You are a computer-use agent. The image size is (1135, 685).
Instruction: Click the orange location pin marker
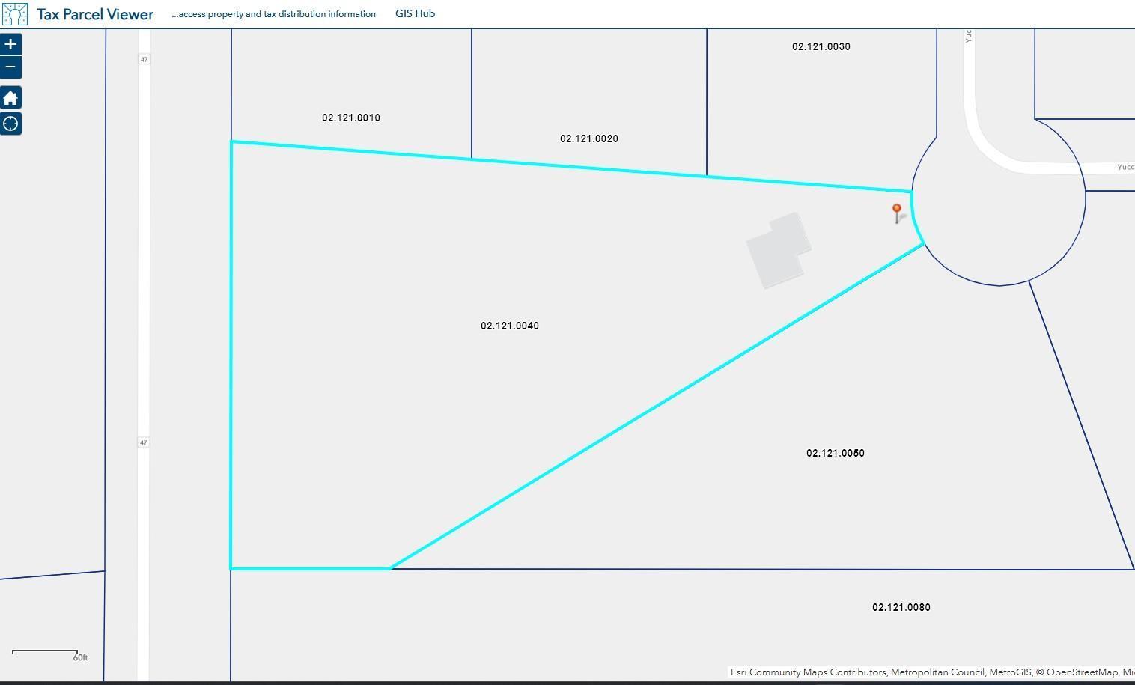[896, 211]
